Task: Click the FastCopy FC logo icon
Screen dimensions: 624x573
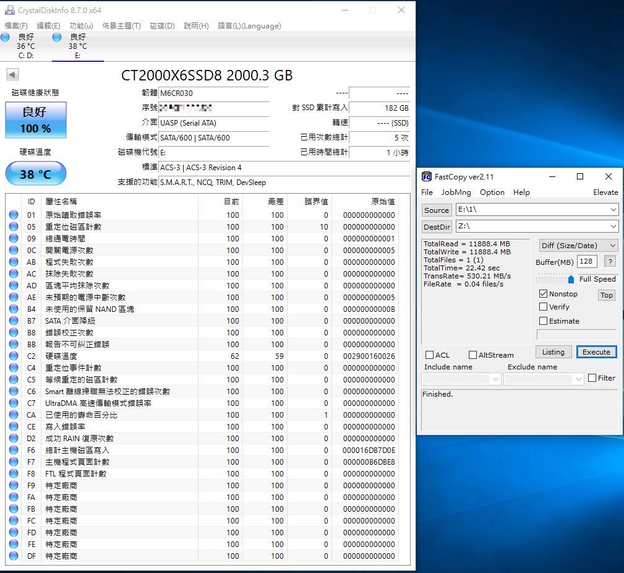Action: coord(426,177)
